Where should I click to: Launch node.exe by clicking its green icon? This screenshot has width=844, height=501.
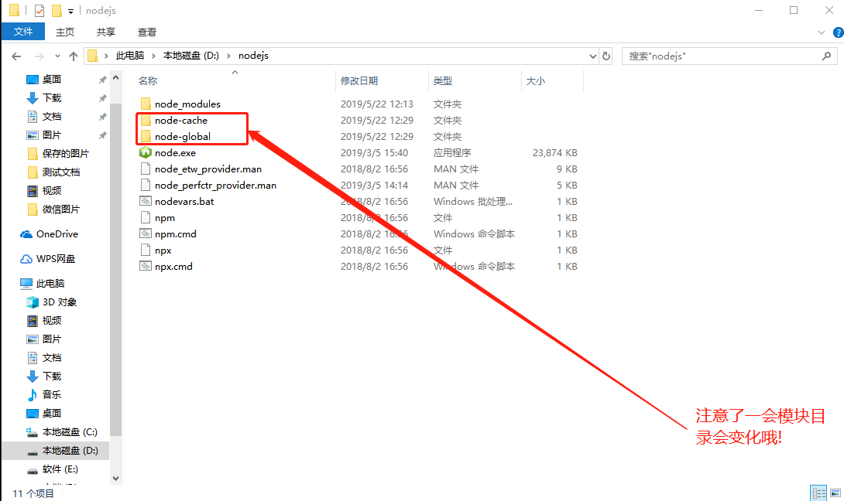(147, 152)
